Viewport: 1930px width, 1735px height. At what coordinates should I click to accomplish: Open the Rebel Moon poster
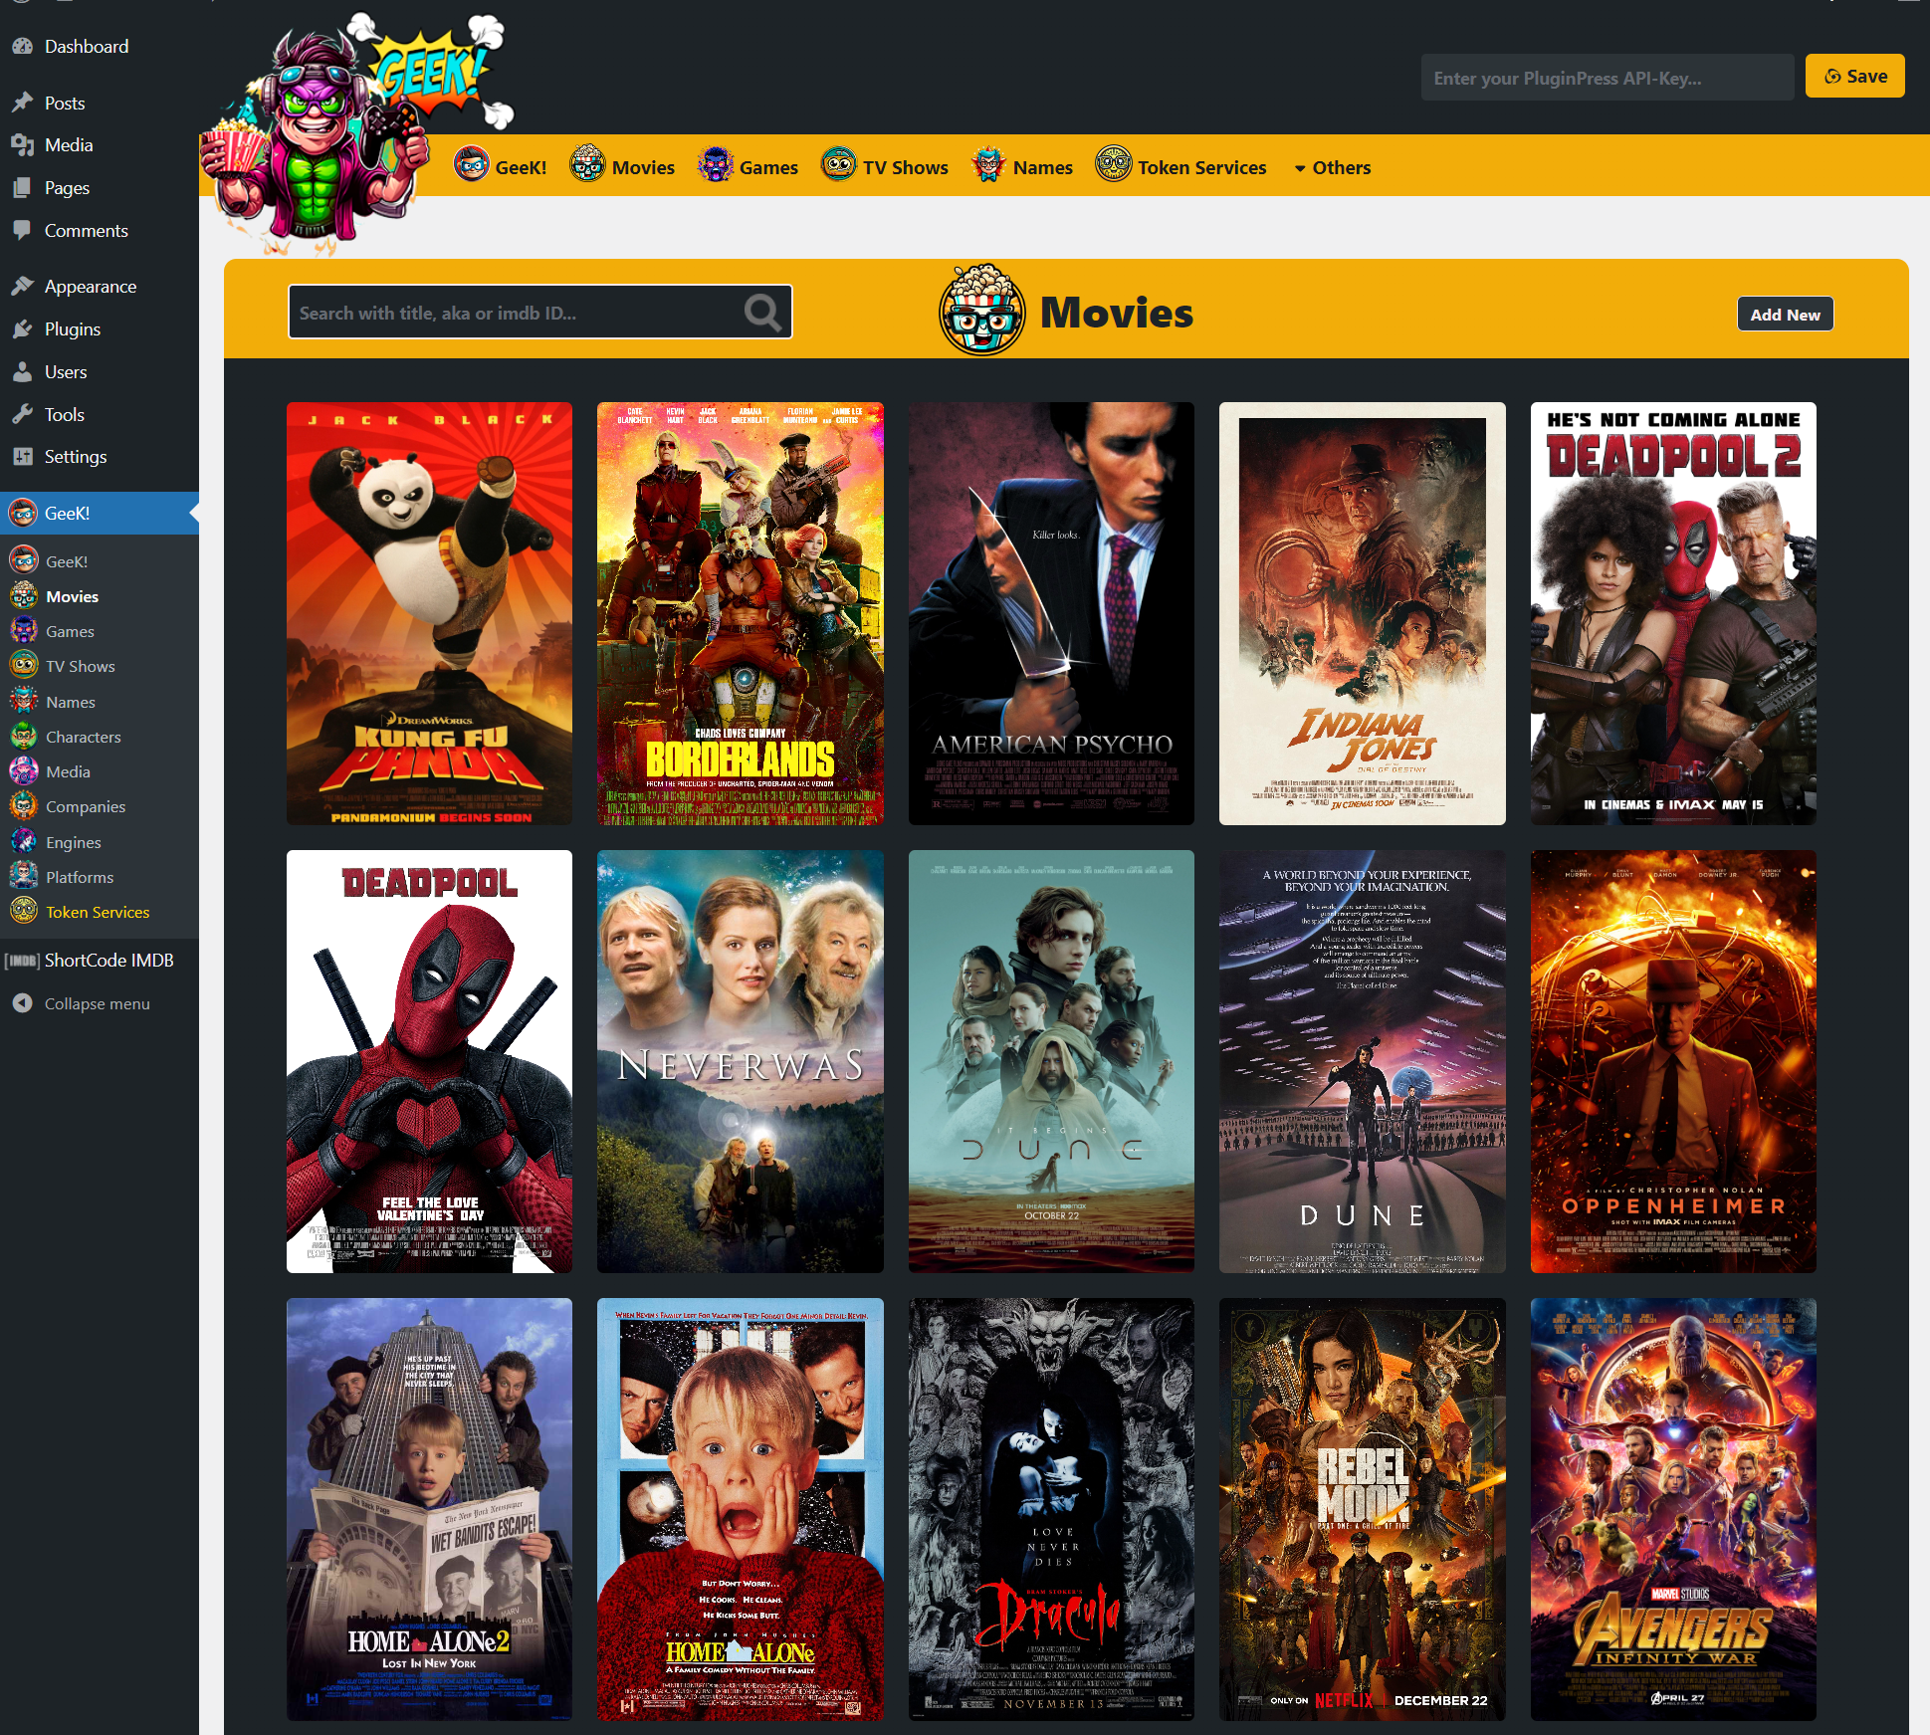pos(1362,1509)
